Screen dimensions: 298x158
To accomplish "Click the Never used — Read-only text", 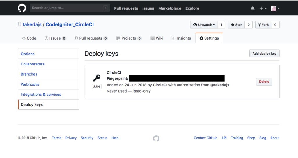I will click(x=129, y=91).
